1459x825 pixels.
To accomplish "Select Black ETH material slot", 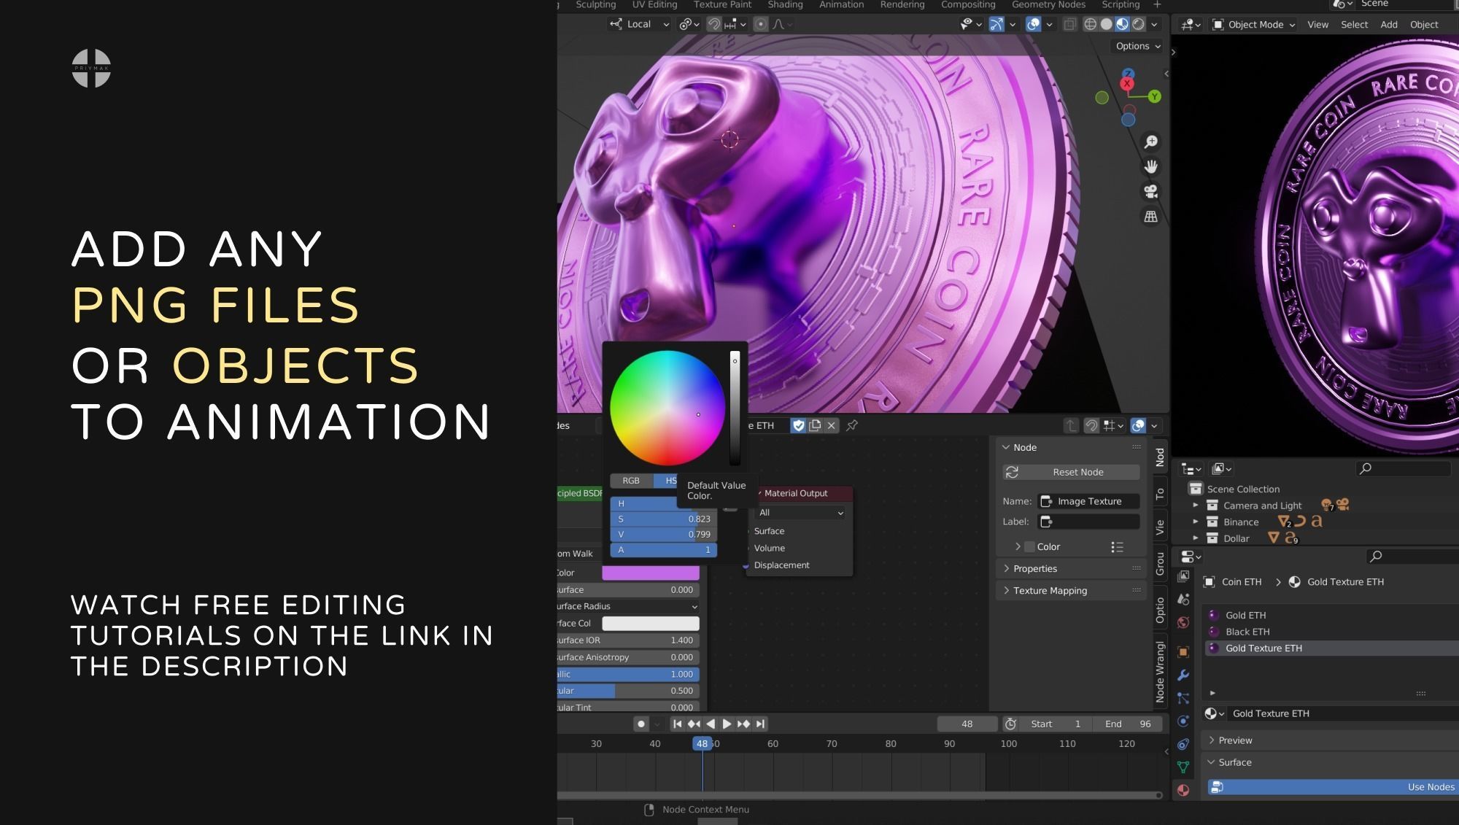I will click(x=1329, y=632).
